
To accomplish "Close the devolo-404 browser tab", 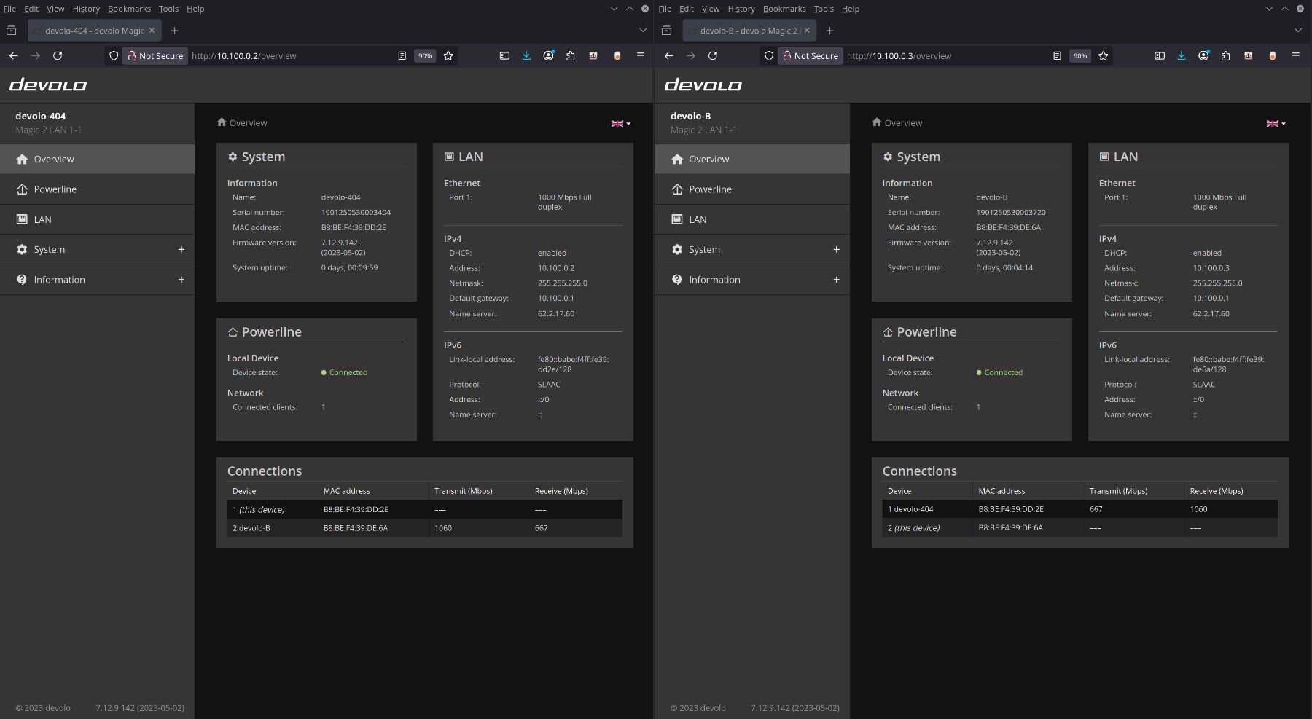I will [152, 31].
